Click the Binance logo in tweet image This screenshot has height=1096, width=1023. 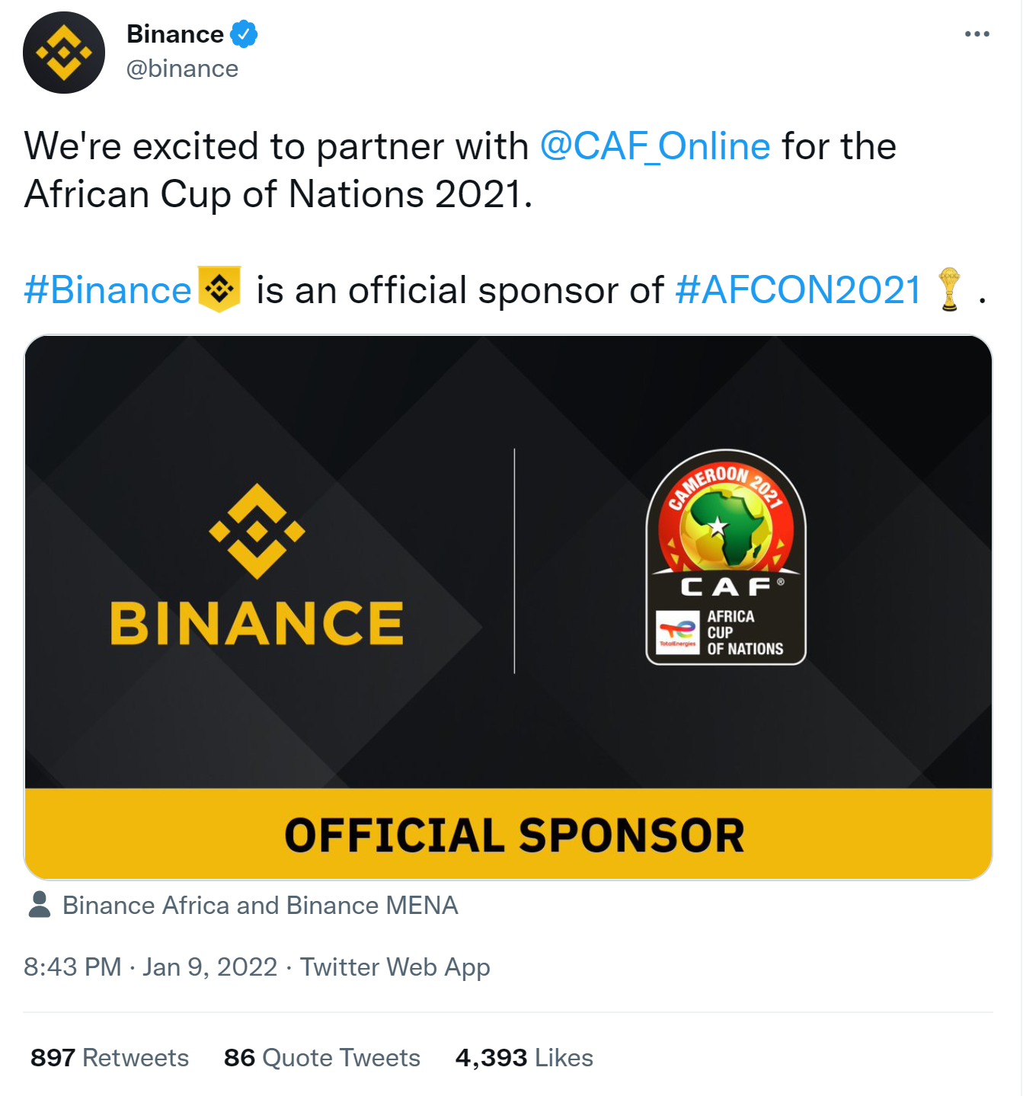pos(257,564)
